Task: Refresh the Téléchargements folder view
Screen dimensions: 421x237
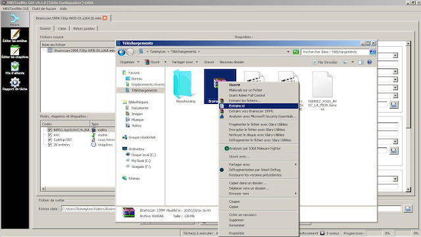Action: [x=295, y=52]
